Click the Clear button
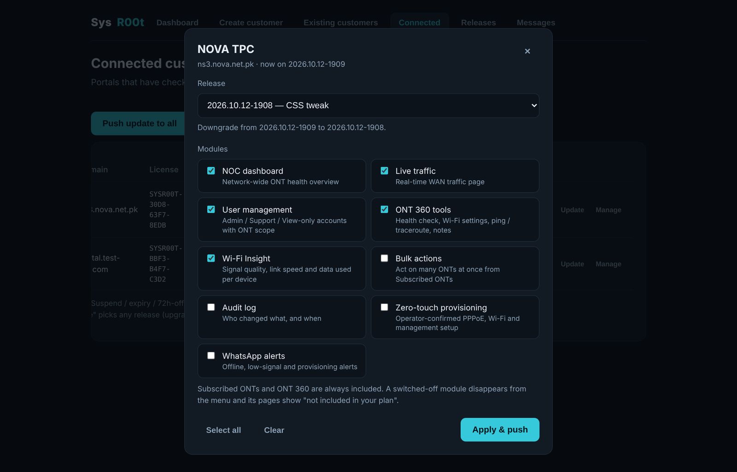Screen dimensions: 737x472 274,430
